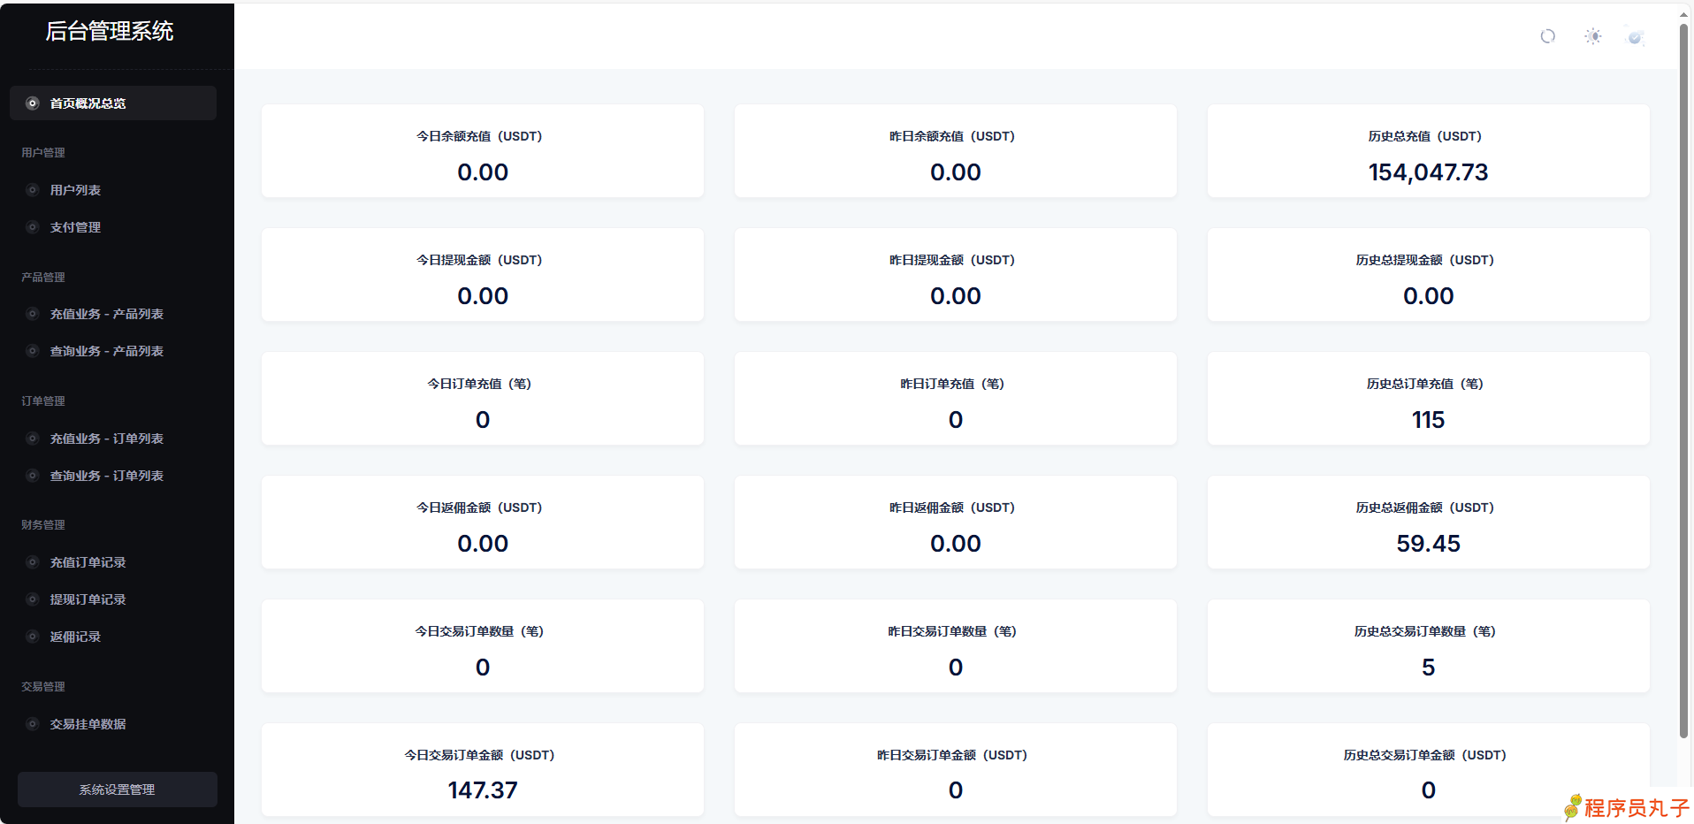Click the icon beside 首页概况总览
Viewport: 1694px width, 824px height.
[x=33, y=103]
